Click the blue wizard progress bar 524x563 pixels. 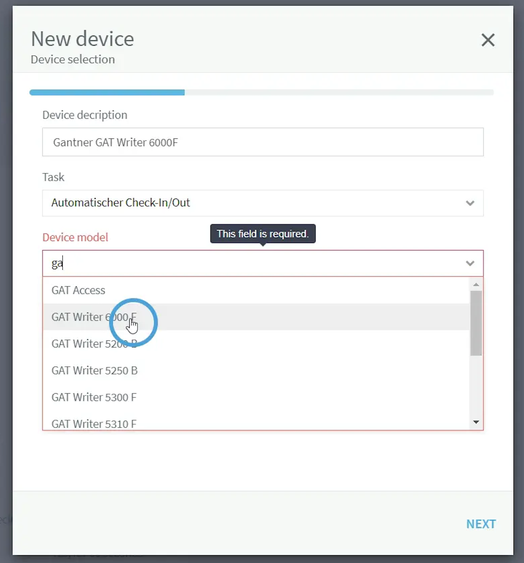click(107, 93)
